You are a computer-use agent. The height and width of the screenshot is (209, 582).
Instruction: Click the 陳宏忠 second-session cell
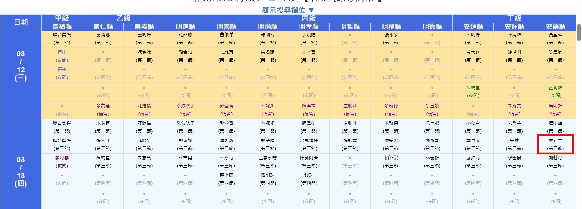click(391, 145)
